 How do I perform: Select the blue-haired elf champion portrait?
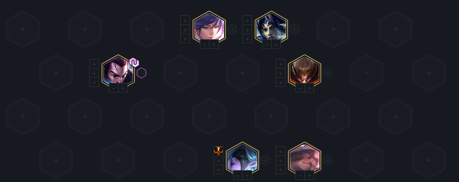click(x=242, y=159)
